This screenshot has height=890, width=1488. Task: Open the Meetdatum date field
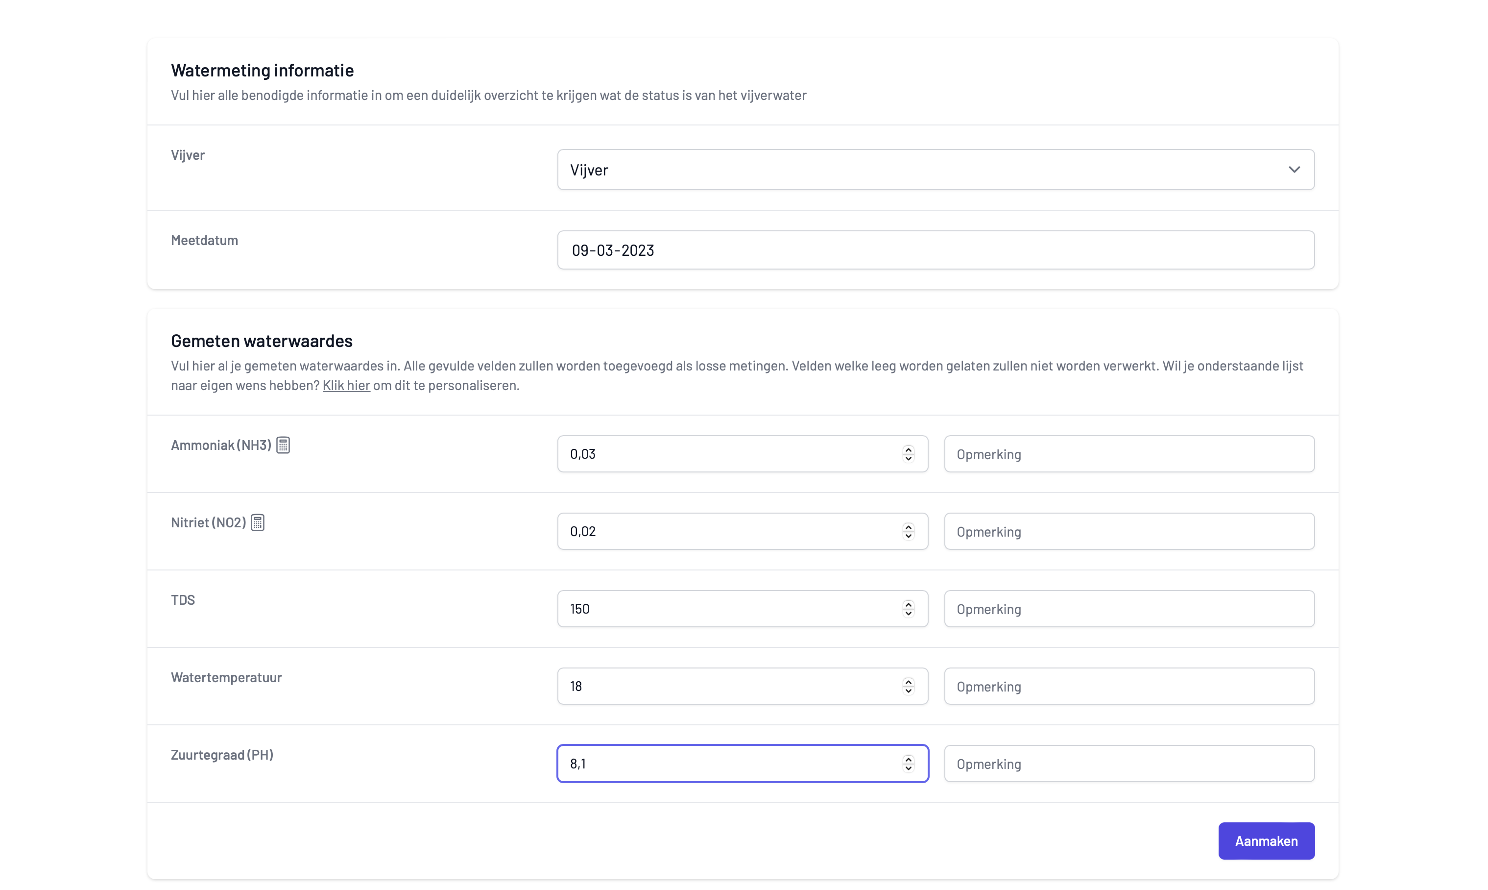coord(936,250)
